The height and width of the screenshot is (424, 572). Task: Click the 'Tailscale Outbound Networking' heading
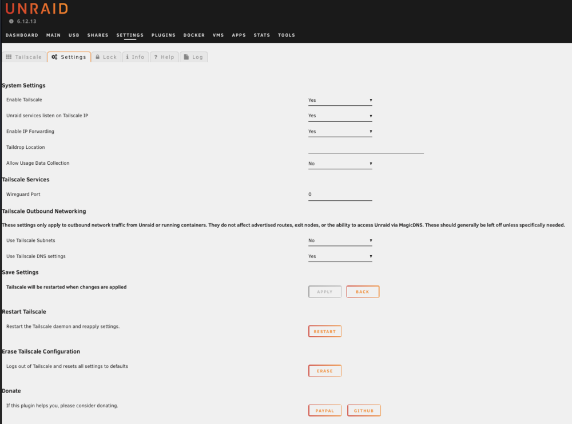point(44,211)
